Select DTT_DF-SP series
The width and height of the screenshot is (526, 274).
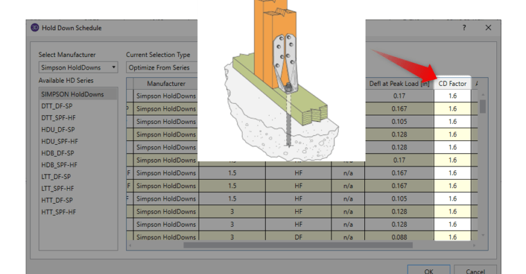point(57,106)
